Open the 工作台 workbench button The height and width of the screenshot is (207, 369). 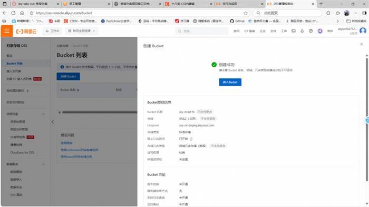click(x=52, y=31)
